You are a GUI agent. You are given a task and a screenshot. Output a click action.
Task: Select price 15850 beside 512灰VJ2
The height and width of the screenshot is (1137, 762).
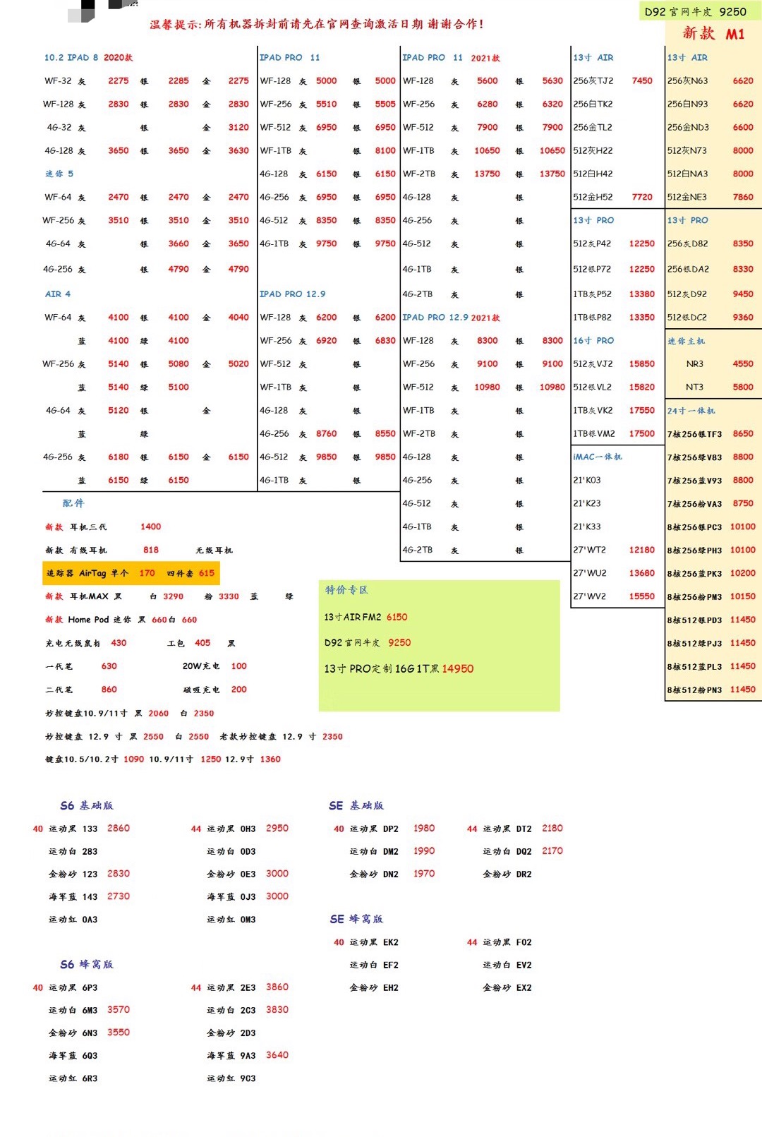pos(642,363)
